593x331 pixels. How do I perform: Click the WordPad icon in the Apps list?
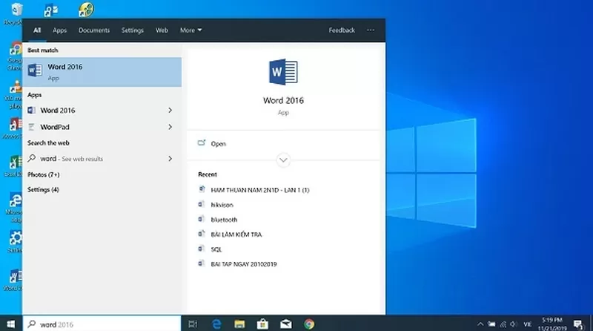31,127
